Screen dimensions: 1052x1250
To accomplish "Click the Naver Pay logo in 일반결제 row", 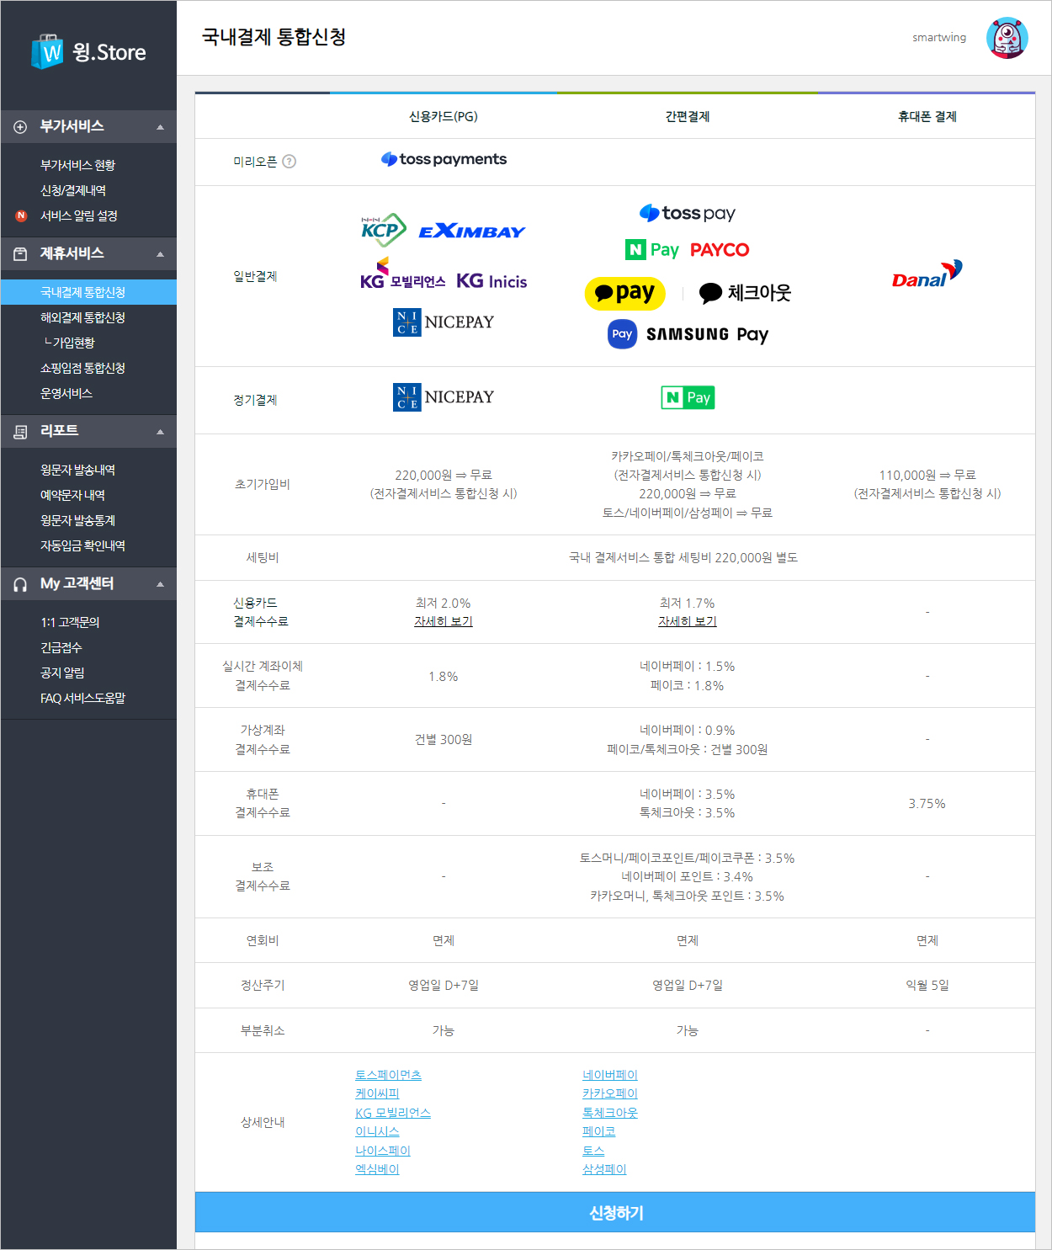I will point(652,250).
